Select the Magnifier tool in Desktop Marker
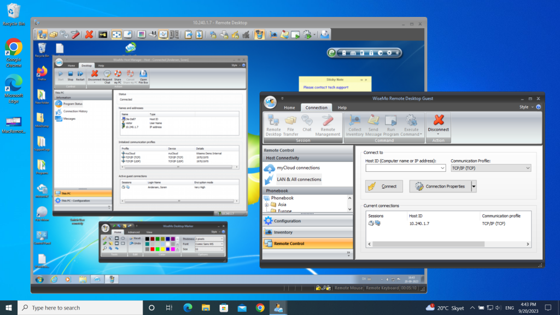 (104, 248)
